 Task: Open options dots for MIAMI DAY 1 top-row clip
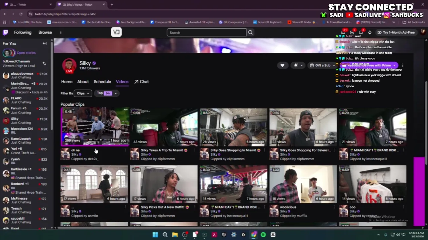coord(404,150)
